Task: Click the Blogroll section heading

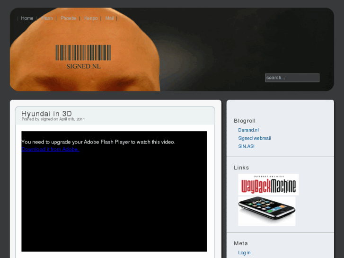Action: pos(245,121)
